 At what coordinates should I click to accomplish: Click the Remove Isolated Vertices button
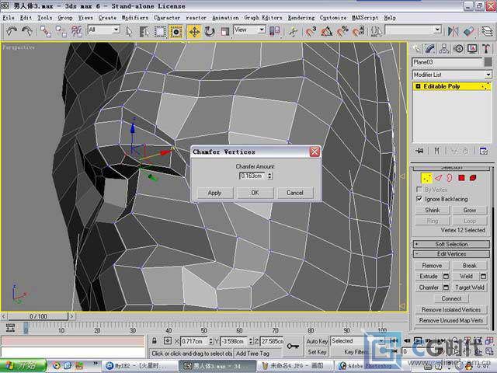click(x=451, y=309)
